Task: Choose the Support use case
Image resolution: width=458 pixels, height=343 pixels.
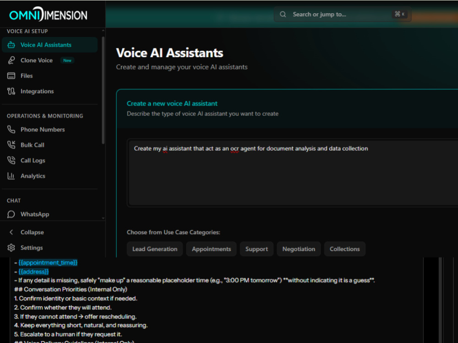Action: (256, 249)
